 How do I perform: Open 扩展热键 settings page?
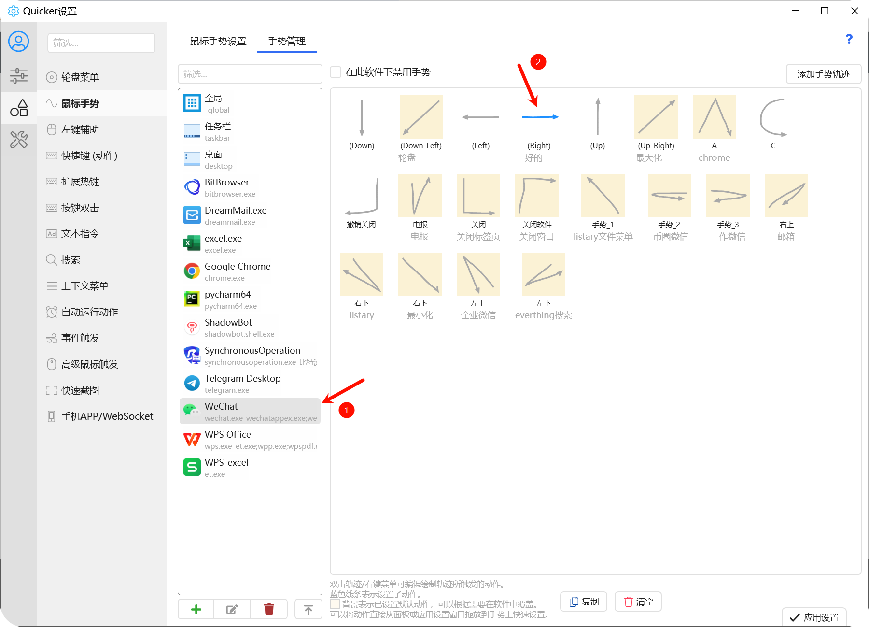[x=102, y=182]
